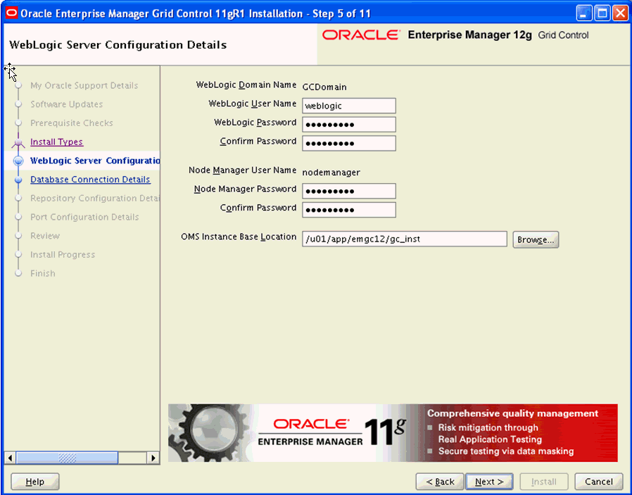Screen dimensions: 632x495
Task: Click the Browse button
Action: coord(536,239)
